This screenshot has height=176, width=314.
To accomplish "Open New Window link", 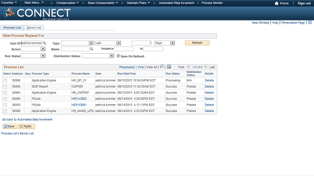I will [261, 23].
